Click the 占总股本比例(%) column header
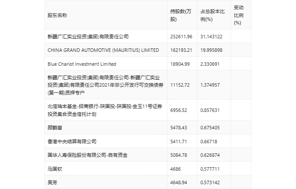Screen dimensions: 296x189 (212, 15)
